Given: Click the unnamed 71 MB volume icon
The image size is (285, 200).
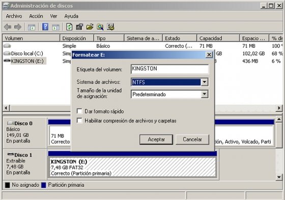Looking at the screenshot, I should (x=7, y=46).
